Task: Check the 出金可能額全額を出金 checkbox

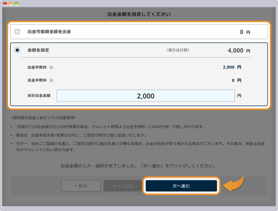Action: 17,32
